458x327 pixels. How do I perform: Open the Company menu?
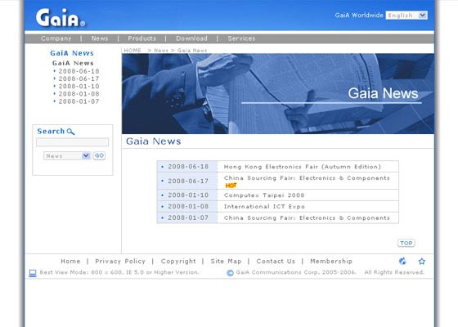(x=56, y=38)
